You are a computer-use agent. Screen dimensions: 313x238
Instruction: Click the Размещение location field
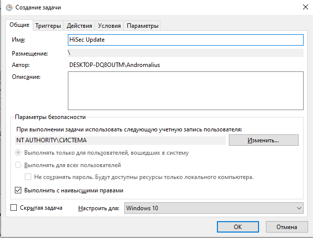coord(186,53)
